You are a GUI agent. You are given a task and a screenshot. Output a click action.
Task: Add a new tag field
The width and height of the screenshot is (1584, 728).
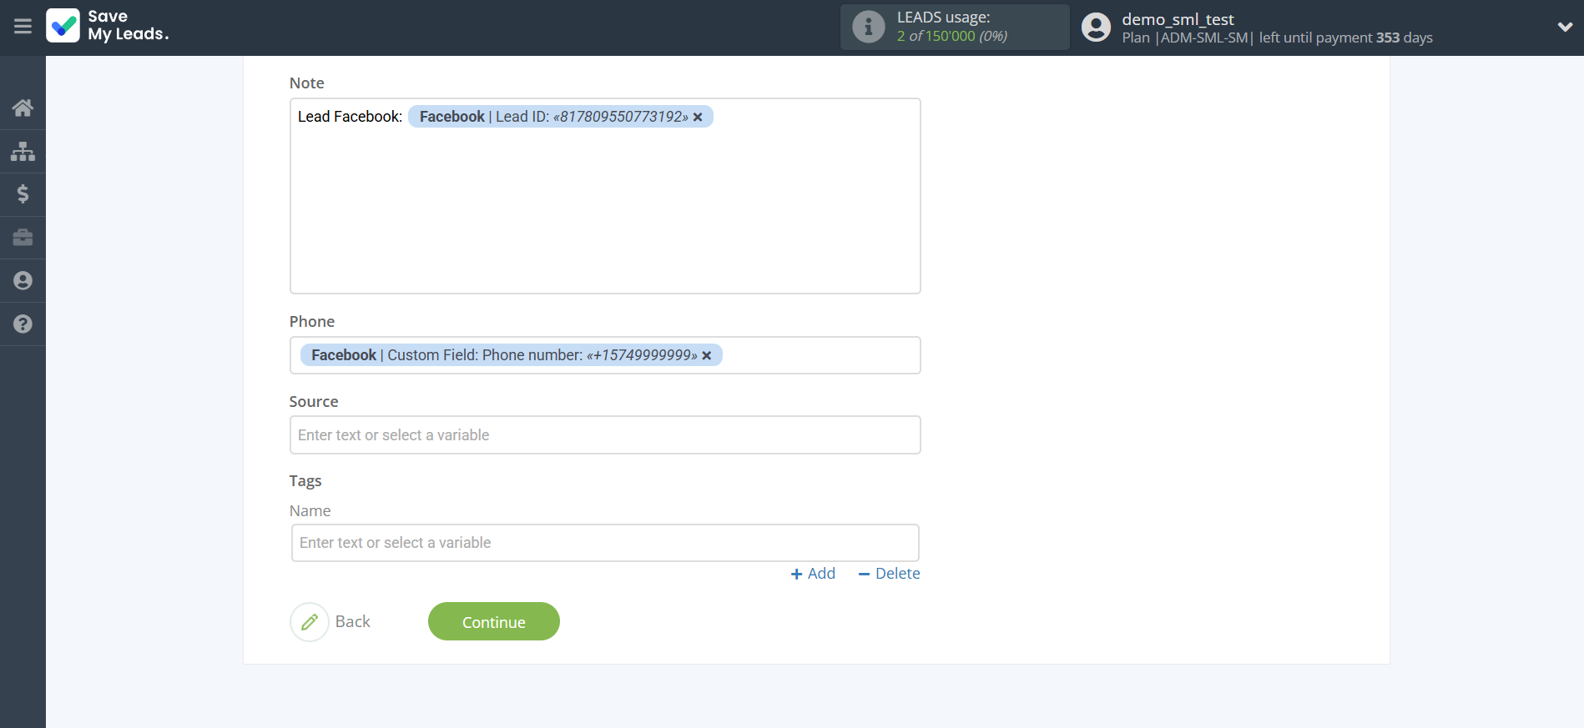pos(813,574)
